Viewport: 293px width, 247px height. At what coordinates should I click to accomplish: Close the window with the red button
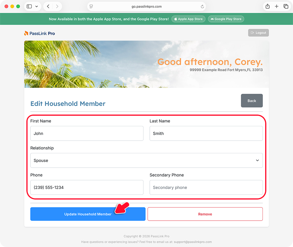click(x=6, y=6)
